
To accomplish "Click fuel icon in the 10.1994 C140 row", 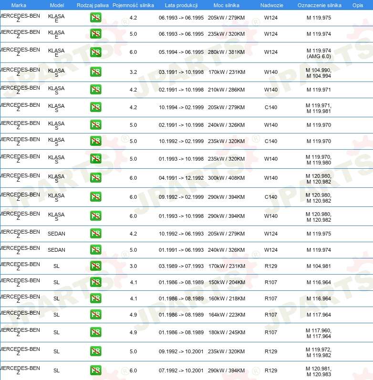I will (95, 107).
